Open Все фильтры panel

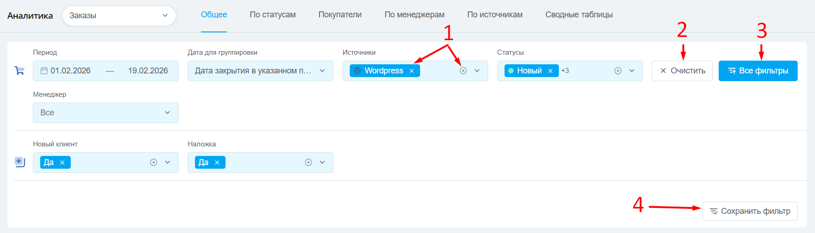757,71
